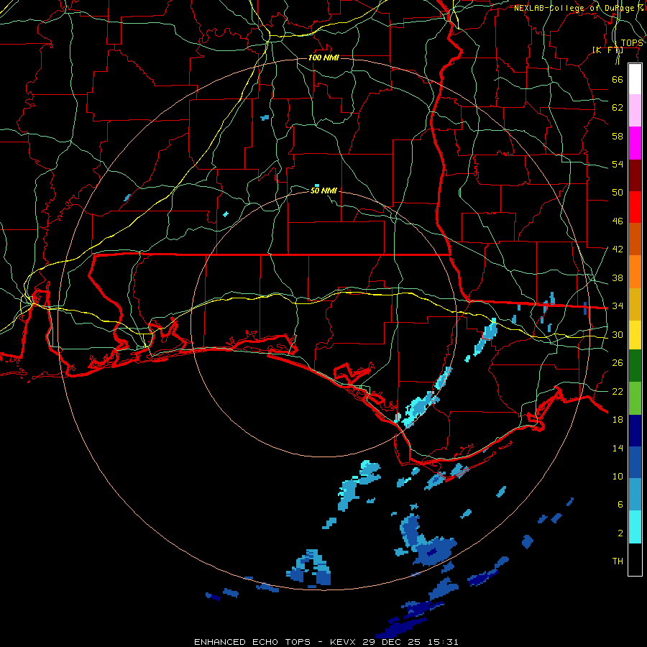Viewport: 647px width, 647px height.
Task: Click the "34" legend value
Action: 618,306
